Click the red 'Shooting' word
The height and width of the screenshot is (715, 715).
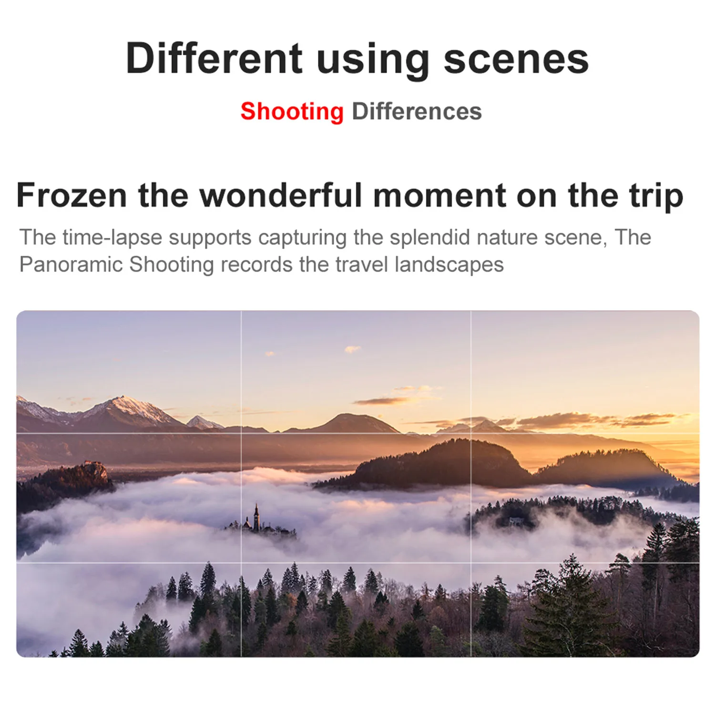pyautogui.click(x=292, y=112)
